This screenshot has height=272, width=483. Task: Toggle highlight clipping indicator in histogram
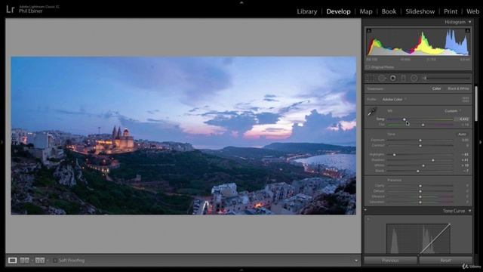(x=467, y=30)
